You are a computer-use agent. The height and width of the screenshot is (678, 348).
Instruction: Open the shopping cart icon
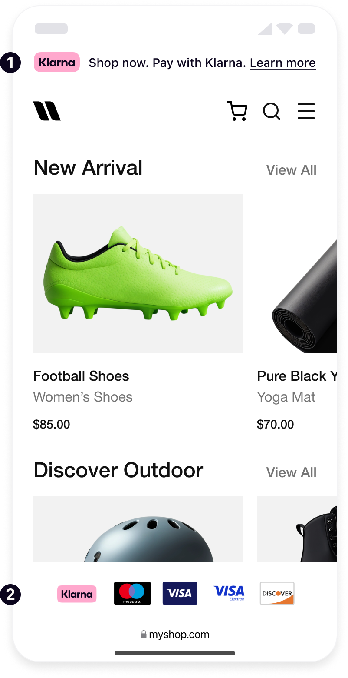(x=237, y=111)
